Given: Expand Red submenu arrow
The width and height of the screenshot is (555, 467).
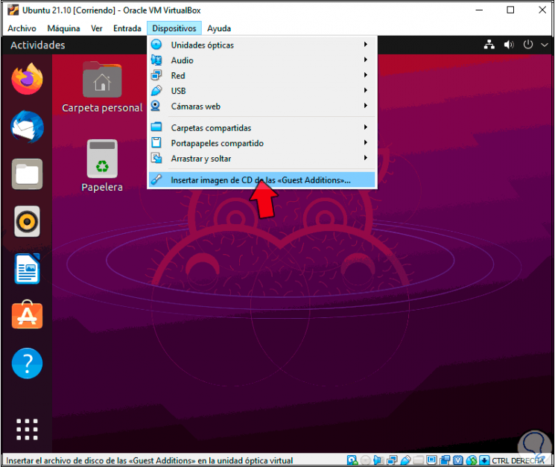Looking at the screenshot, I should click(366, 75).
